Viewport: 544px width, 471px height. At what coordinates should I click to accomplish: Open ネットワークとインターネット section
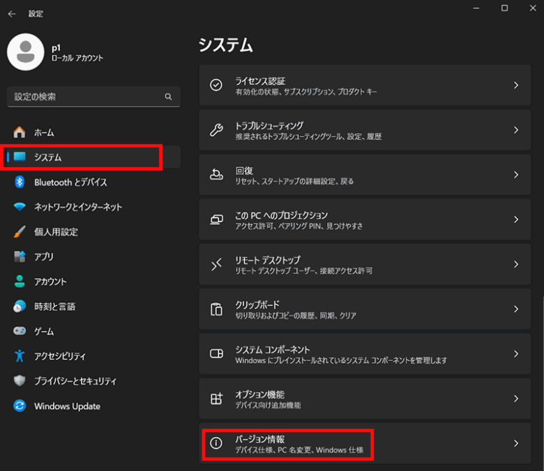(93, 207)
